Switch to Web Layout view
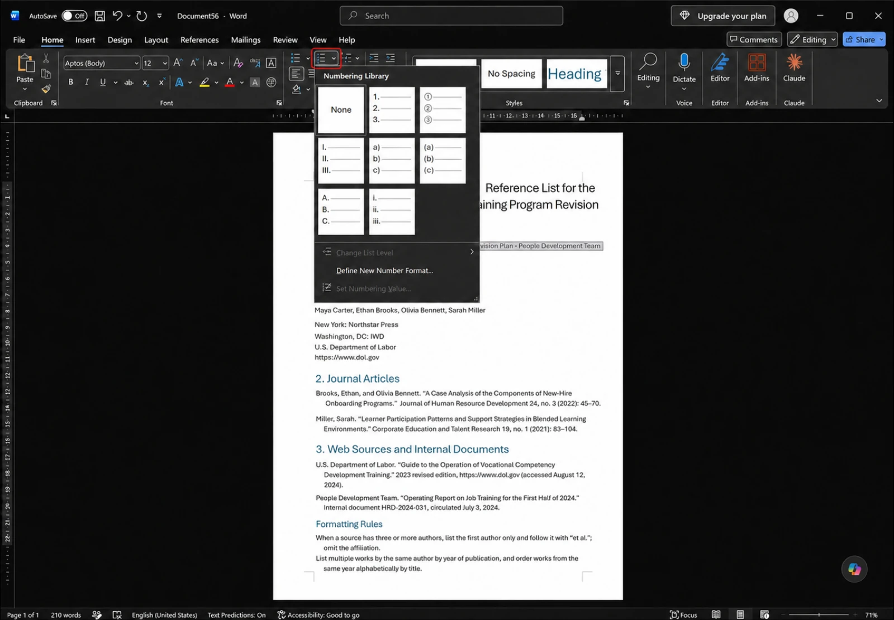The image size is (894, 620). 764,614
